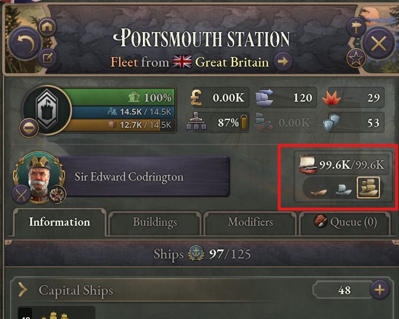Expand the Capital Ships section
Screen dimensions: 399x319
(24, 290)
